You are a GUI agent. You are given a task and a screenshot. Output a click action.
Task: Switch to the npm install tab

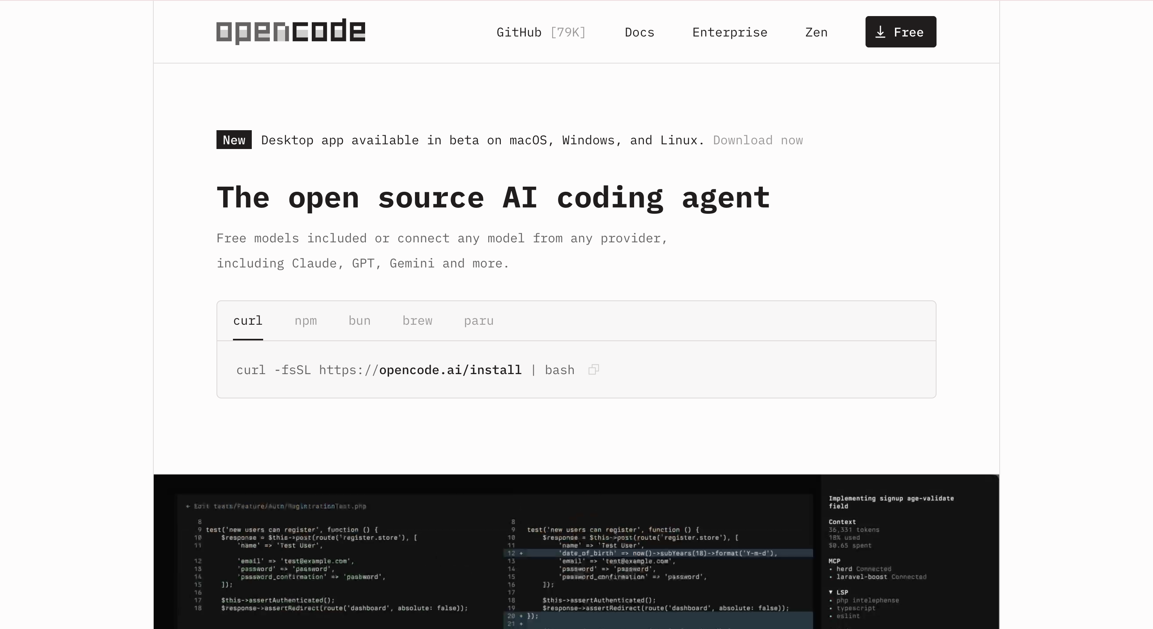306,320
